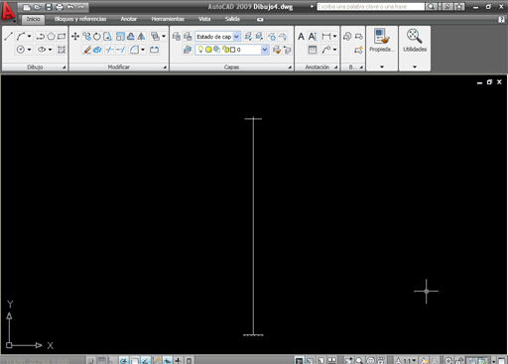508x364 pixels.
Task: Select the Multiline Text A tool
Action: coord(301,37)
